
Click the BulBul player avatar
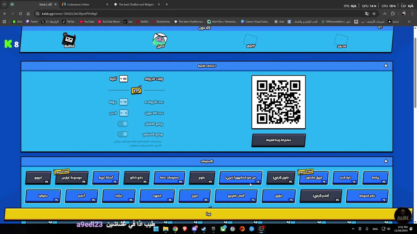click(69, 40)
